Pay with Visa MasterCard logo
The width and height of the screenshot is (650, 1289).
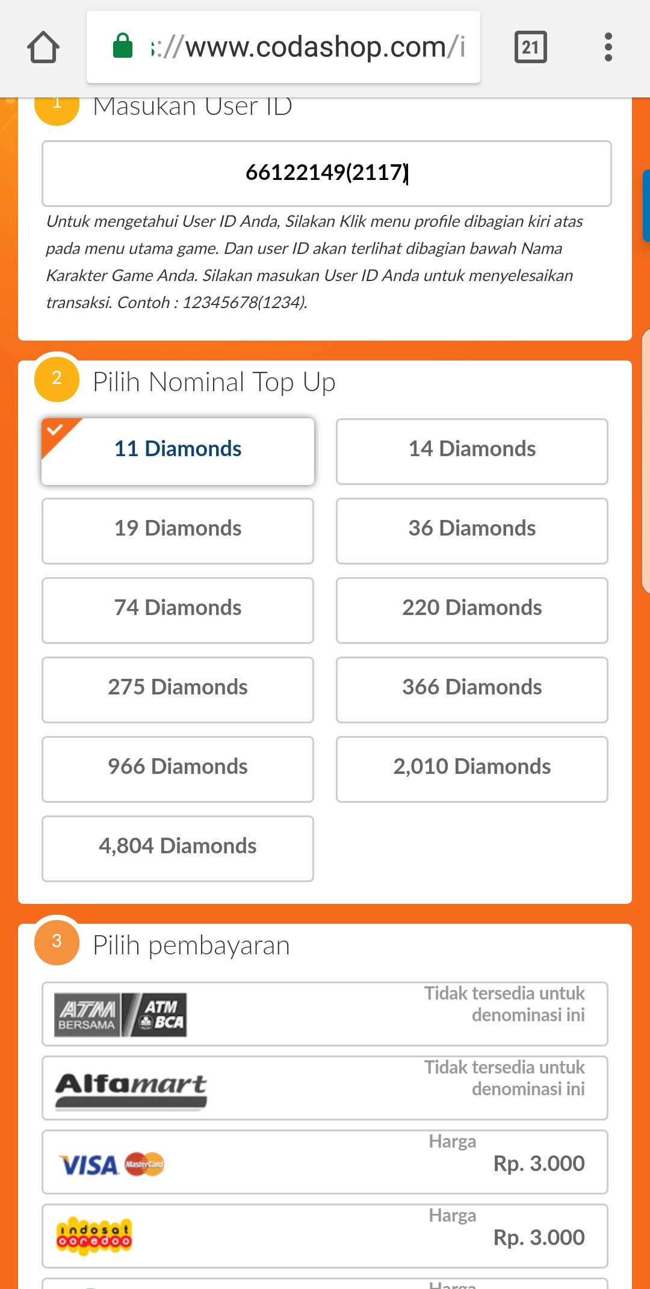[111, 1164]
